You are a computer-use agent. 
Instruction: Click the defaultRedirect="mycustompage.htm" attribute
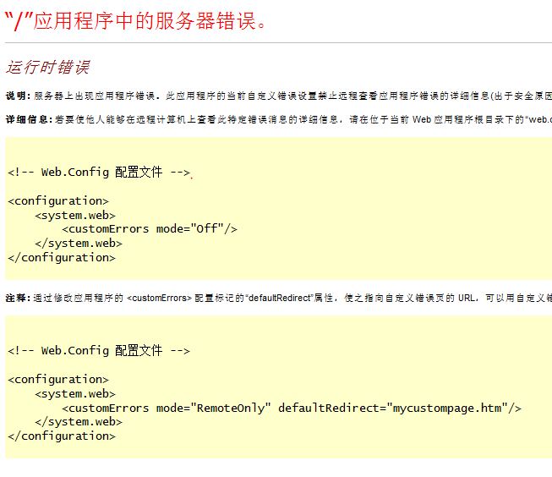[393, 408]
